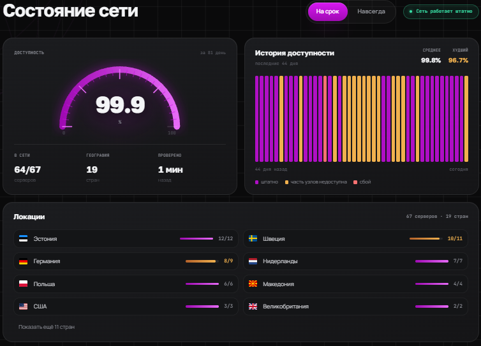Viewport: 481px width, 346px height.
Task: Click the 99.9 availability gauge value
Action: click(120, 105)
